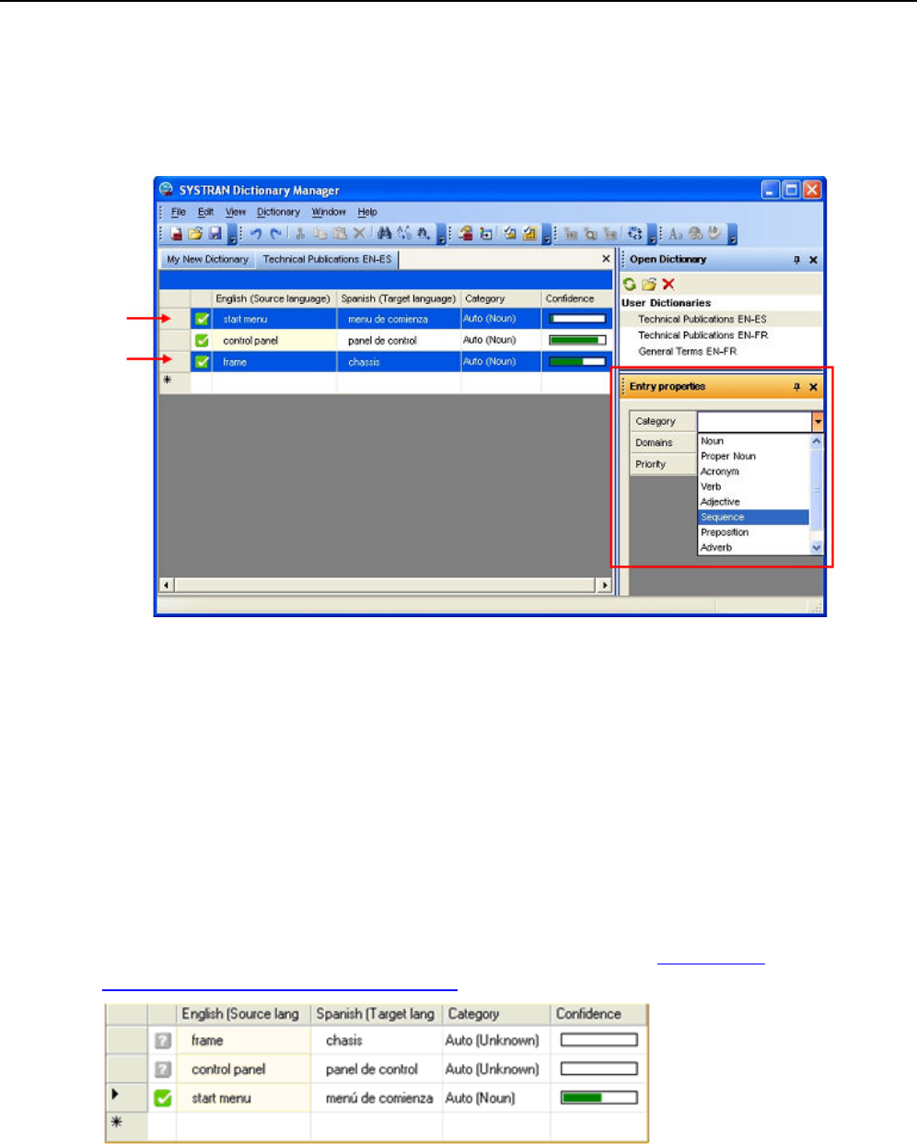Click the Save floppy disk icon
917x1145 pixels.
tap(215, 234)
